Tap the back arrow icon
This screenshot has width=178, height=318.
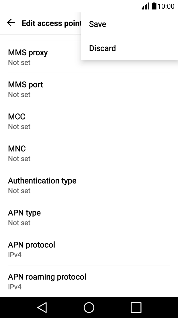click(11, 23)
